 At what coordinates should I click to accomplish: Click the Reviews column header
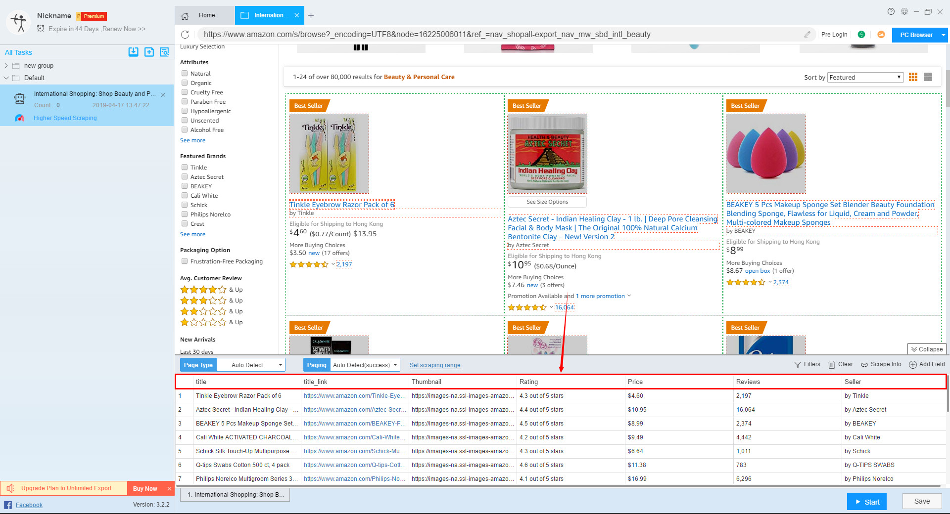click(787, 382)
